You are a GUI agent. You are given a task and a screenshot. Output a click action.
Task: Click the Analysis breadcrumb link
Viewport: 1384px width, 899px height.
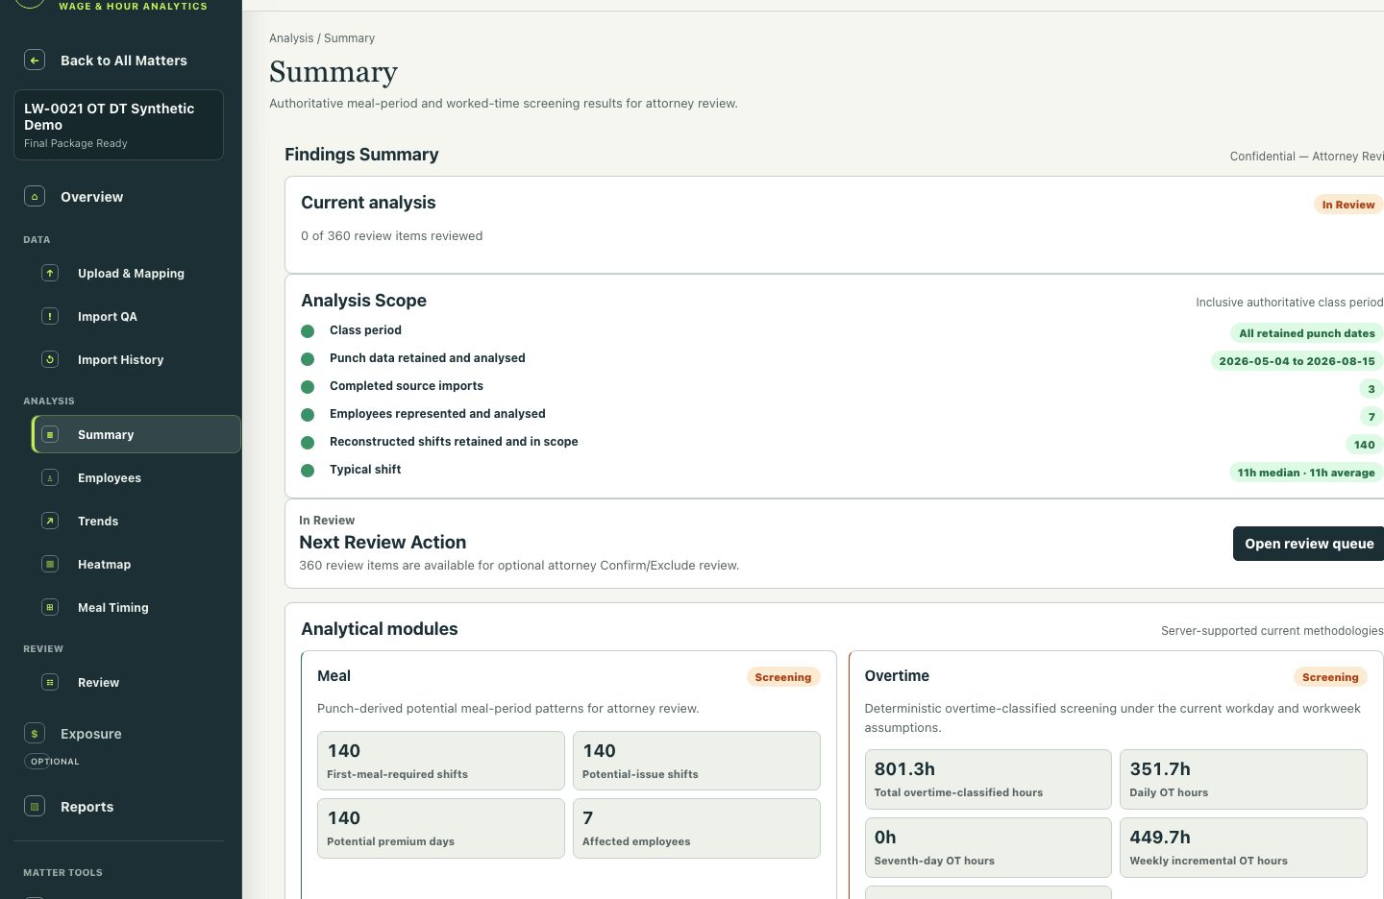(291, 38)
